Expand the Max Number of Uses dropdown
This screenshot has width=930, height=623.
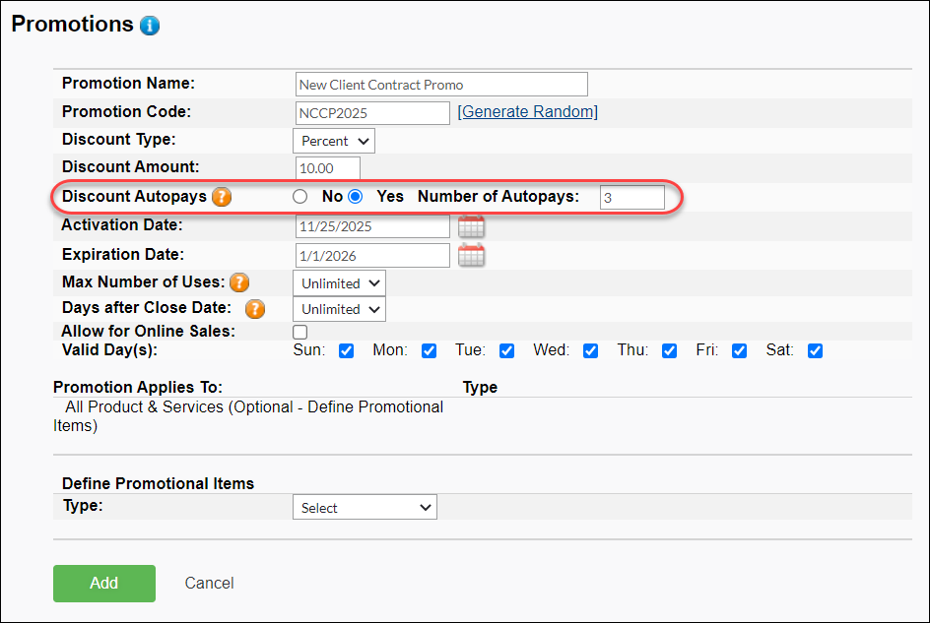[x=339, y=283]
